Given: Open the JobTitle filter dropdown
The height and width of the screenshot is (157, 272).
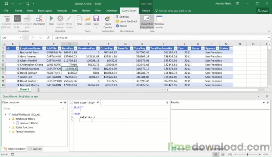Looking at the screenshot, I should click(x=59, y=49).
